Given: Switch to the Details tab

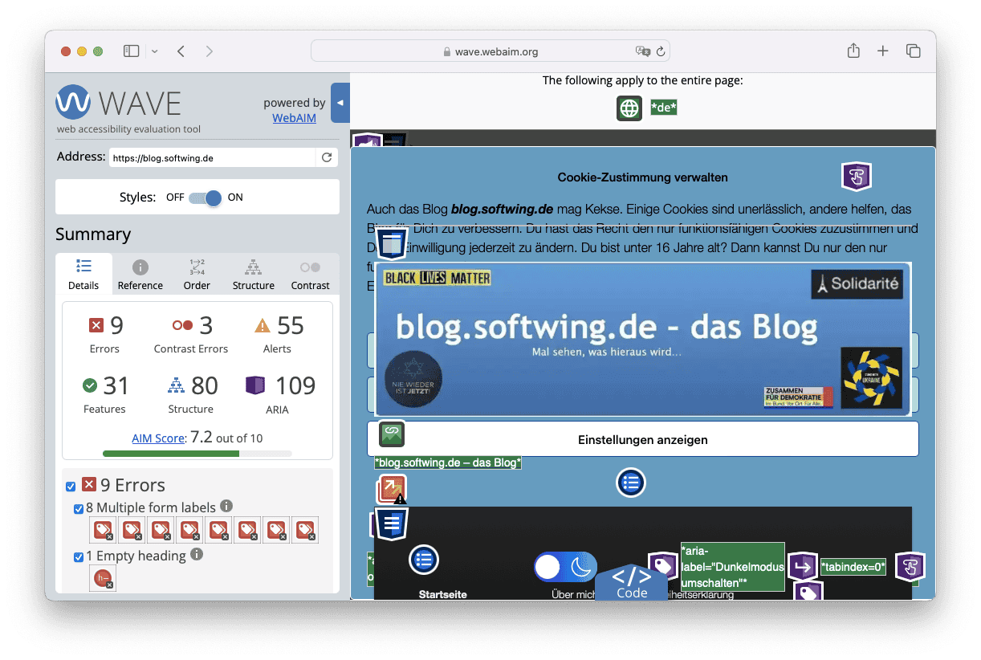Looking at the screenshot, I should tap(83, 275).
